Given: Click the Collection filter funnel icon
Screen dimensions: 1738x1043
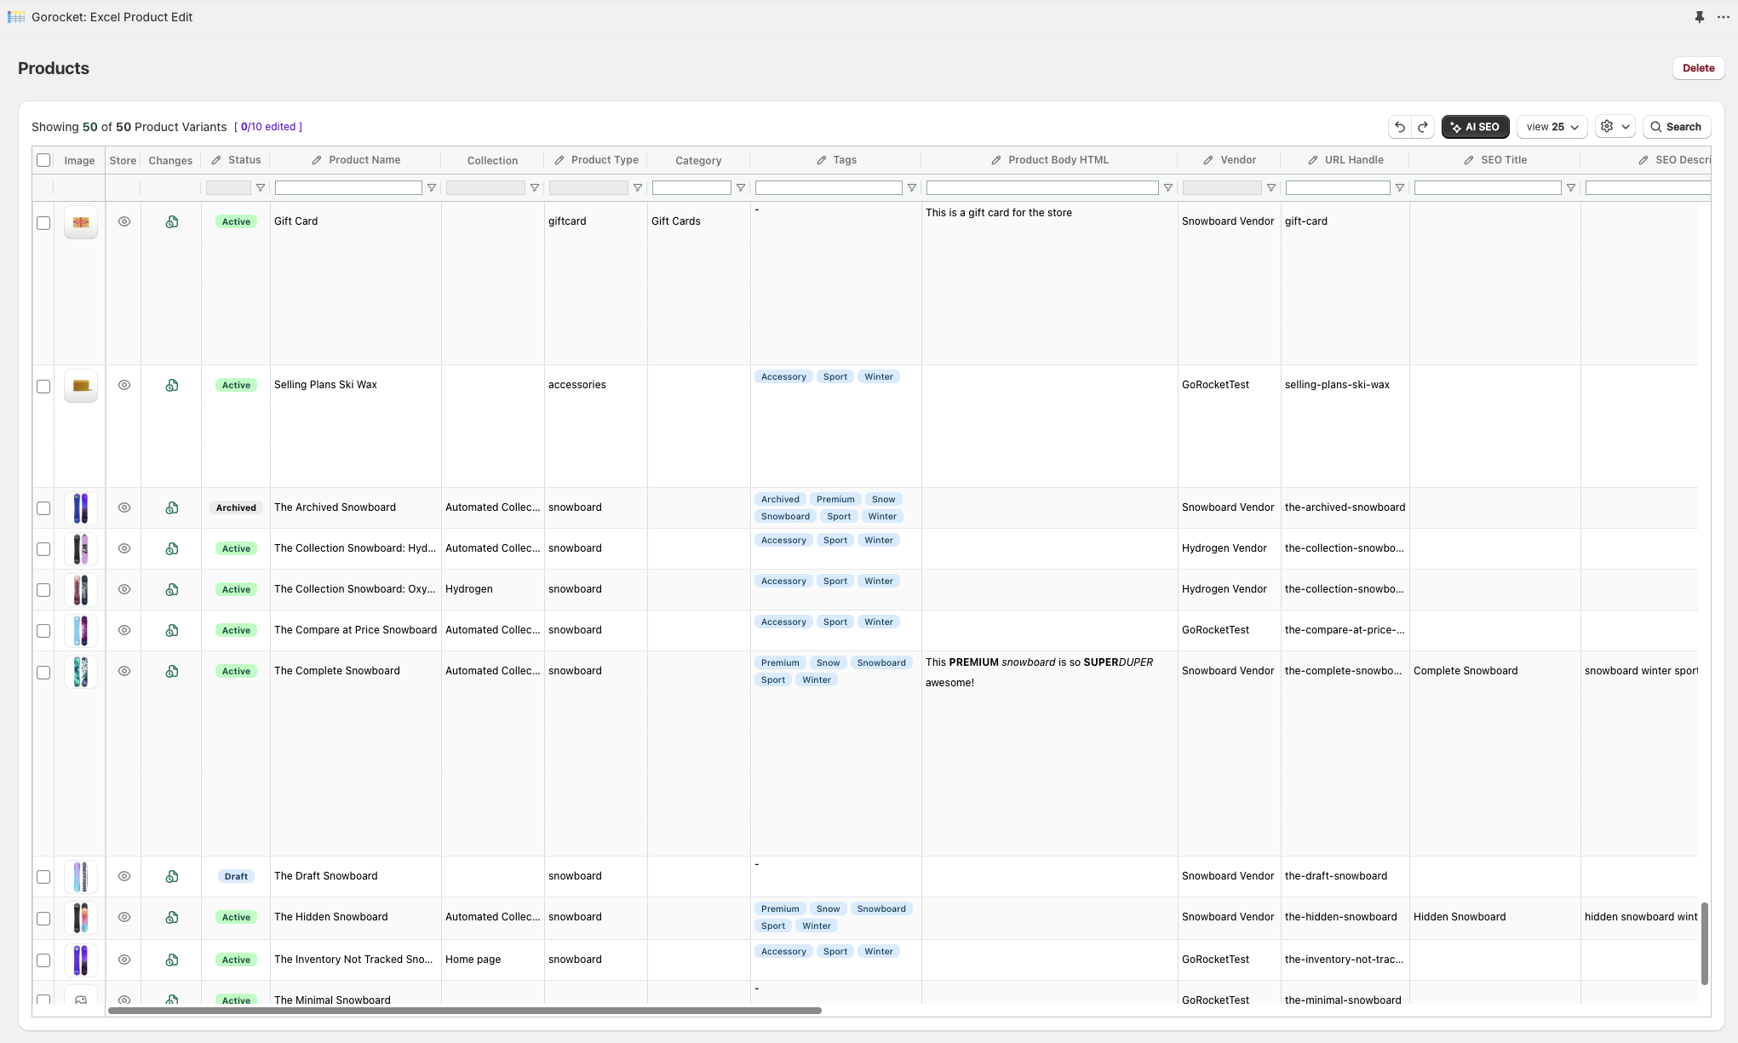Looking at the screenshot, I should [x=535, y=188].
